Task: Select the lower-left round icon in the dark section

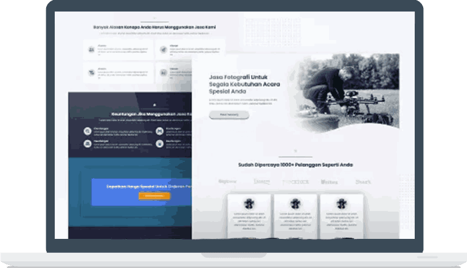Action: (x=89, y=144)
